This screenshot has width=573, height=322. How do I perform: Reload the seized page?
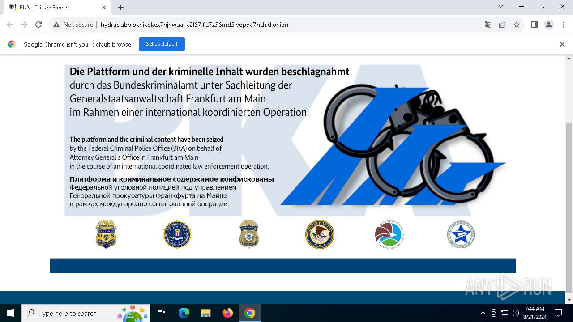(38, 25)
